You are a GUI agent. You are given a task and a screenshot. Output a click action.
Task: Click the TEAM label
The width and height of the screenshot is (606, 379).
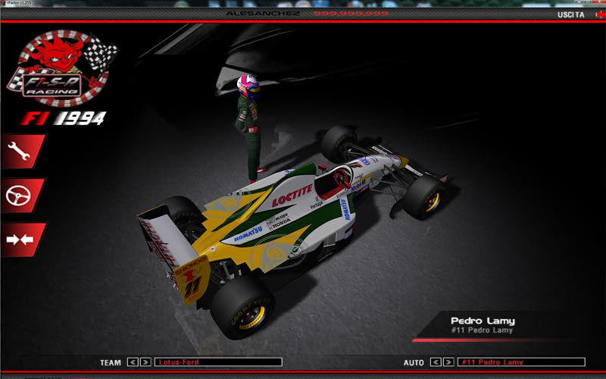(111, 363)
